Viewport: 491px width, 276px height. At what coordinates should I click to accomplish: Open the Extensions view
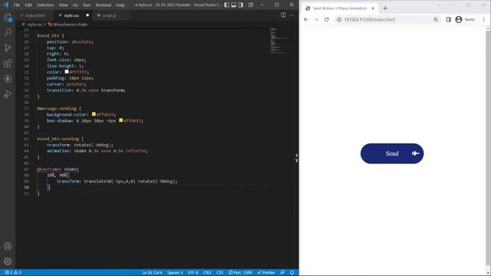click(8, 63)
